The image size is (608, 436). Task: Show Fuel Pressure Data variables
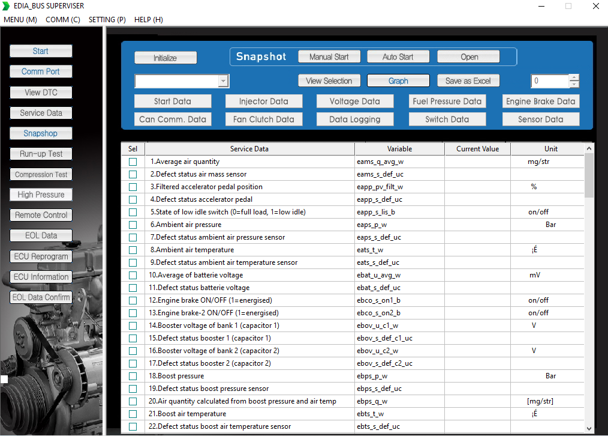pos(447,101)
